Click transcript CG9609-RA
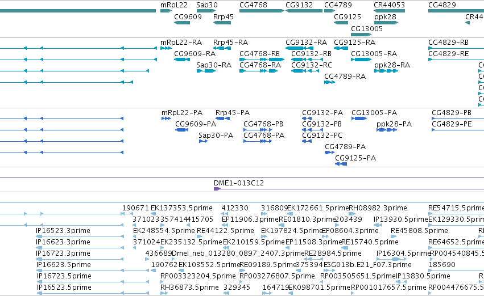The image size is (484, 296). pyautogui.click(x=182, y=60)
